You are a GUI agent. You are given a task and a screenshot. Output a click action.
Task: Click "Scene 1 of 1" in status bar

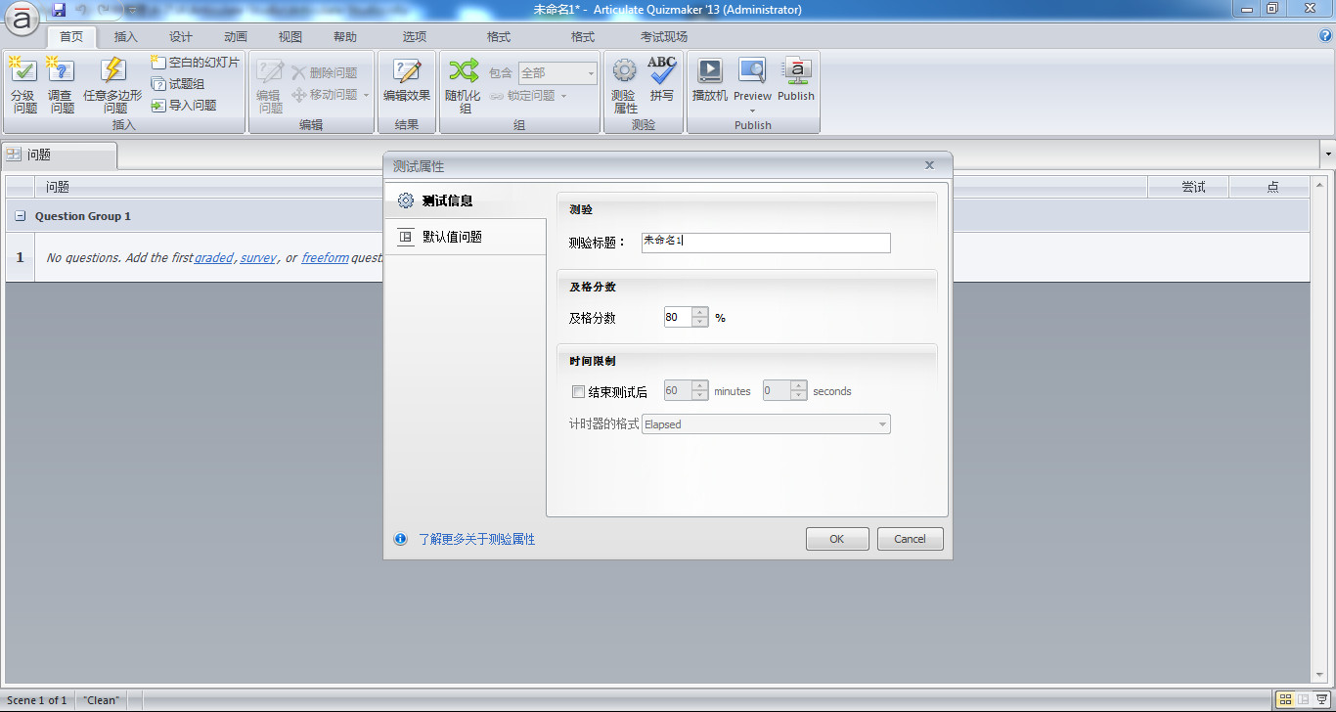(37, 700)
